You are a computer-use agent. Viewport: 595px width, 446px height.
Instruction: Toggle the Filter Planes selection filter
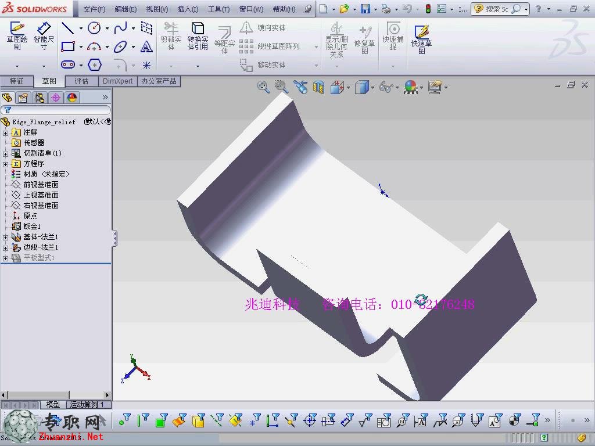(236, 420)
